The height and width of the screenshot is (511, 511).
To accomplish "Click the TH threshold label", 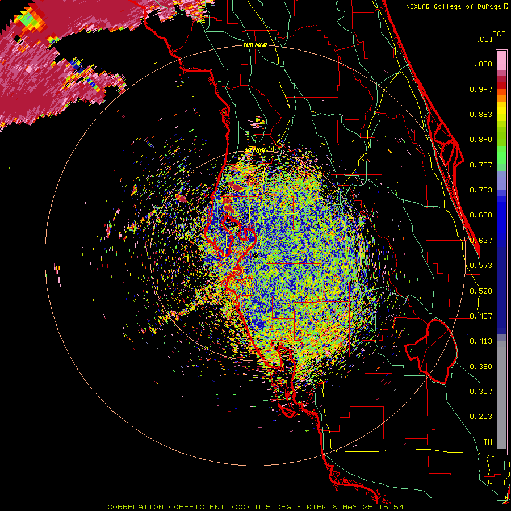I will (x=488, y=442).
